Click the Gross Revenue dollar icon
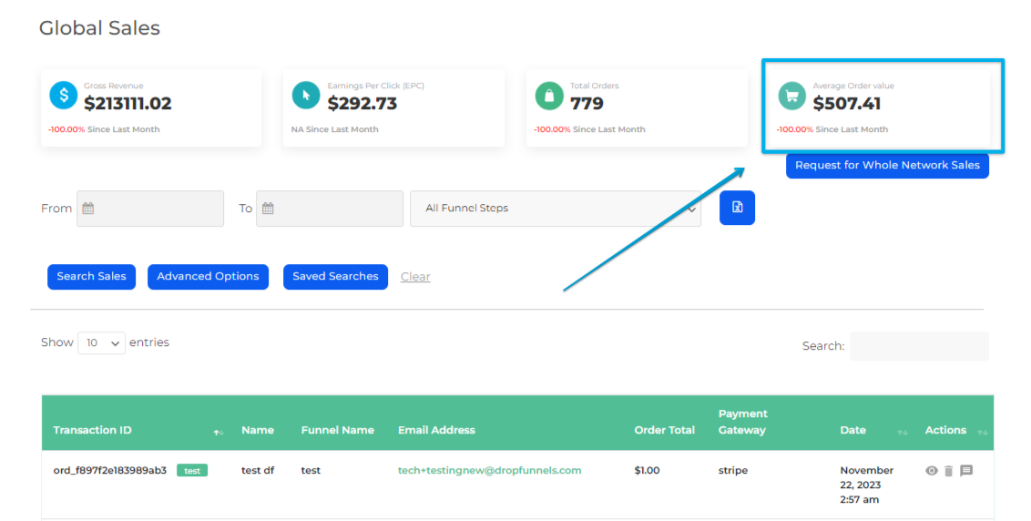This screenshot has height=521, width=1031. pyautogui.click(x=63, y=95)
